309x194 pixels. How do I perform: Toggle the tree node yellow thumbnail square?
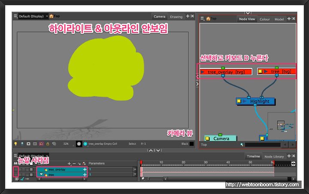260,71
